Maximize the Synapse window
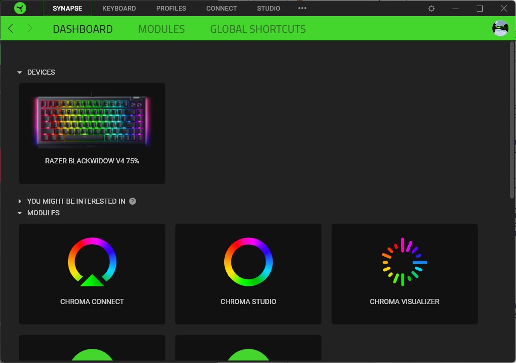This screenshot has height=363, width=516. click(480, 9)
